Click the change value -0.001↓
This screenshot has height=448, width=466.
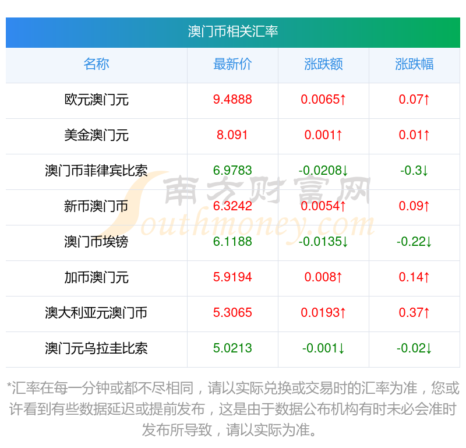323,348
